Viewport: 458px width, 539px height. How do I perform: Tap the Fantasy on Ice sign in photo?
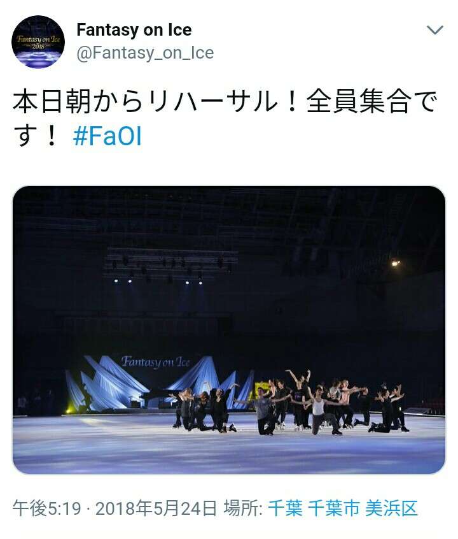155,362
